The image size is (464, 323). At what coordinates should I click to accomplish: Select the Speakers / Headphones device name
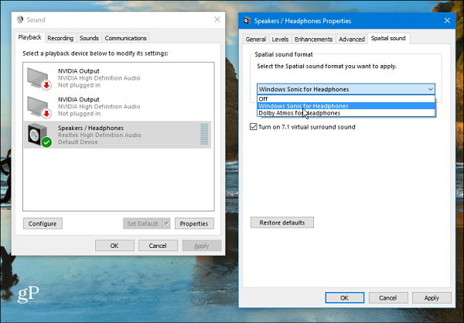(90, 128)
